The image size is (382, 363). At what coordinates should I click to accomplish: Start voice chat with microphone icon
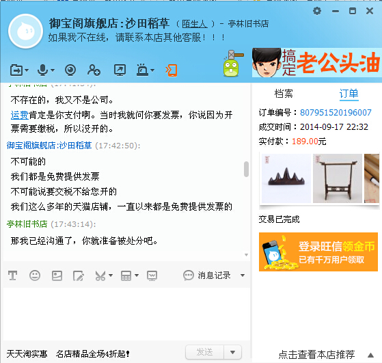(42, 70)
